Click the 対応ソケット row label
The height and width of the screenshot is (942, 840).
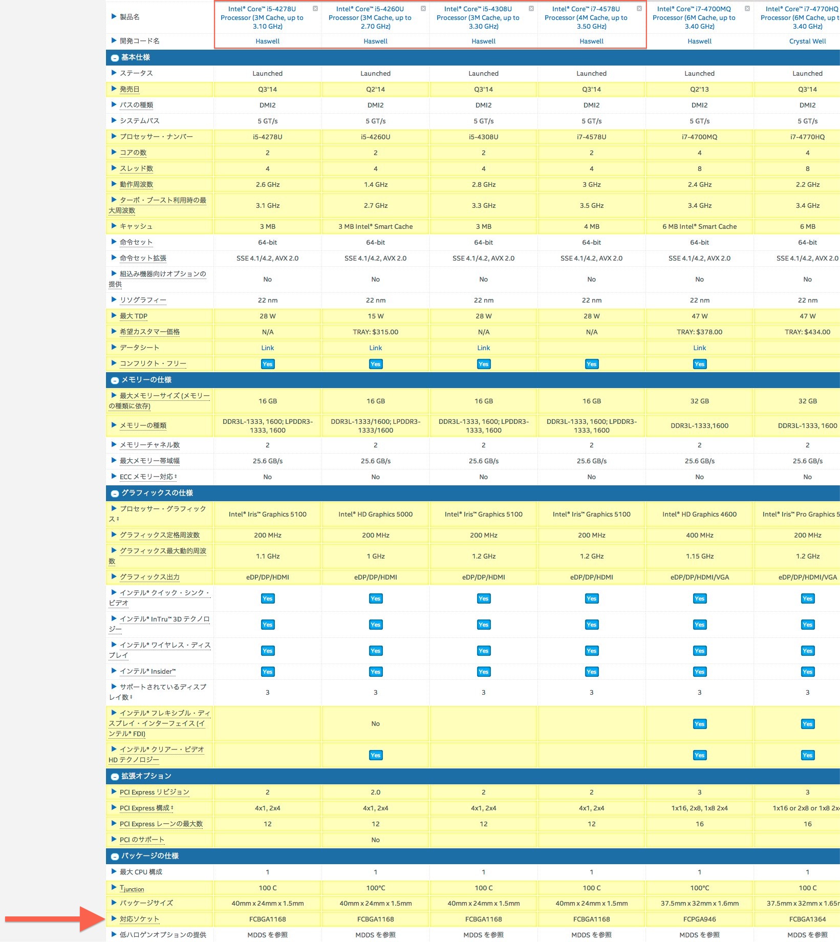pos(140,919)
